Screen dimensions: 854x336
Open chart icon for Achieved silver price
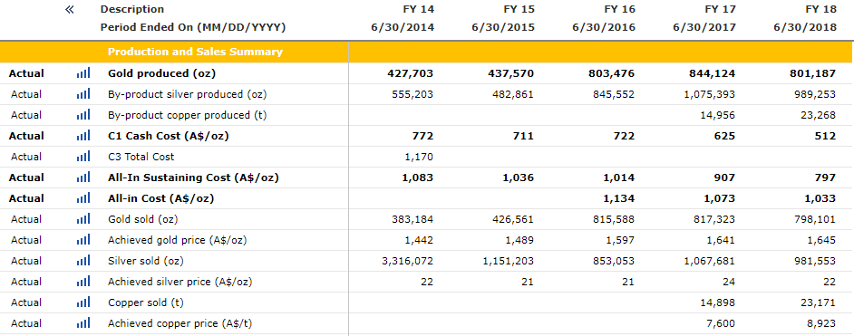click(83, 282)
